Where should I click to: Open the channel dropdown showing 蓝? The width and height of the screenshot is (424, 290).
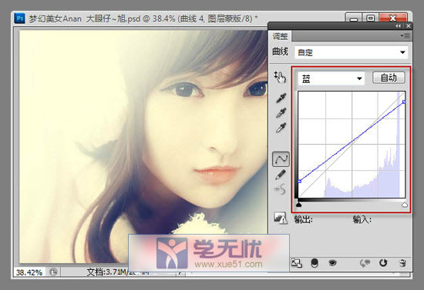pyautogui.click(x=331, y=78)
